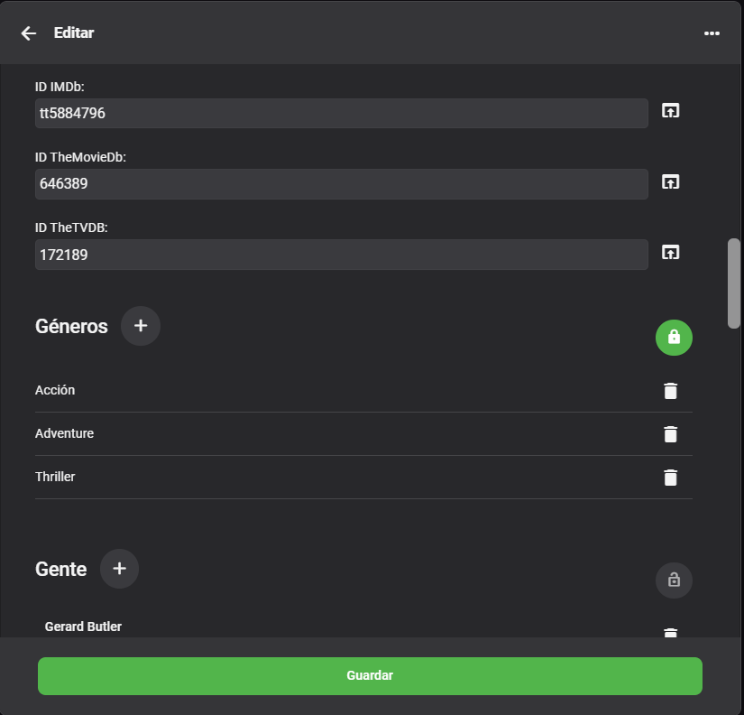Delete the Acción genre with its trash icon

[x=671, y=391]
